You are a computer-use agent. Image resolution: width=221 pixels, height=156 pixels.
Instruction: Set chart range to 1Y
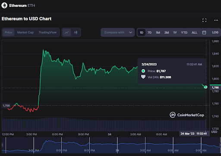(x=175, y=32)
